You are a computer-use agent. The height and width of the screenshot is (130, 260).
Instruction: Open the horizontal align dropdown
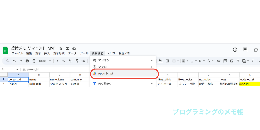point(185,61)
